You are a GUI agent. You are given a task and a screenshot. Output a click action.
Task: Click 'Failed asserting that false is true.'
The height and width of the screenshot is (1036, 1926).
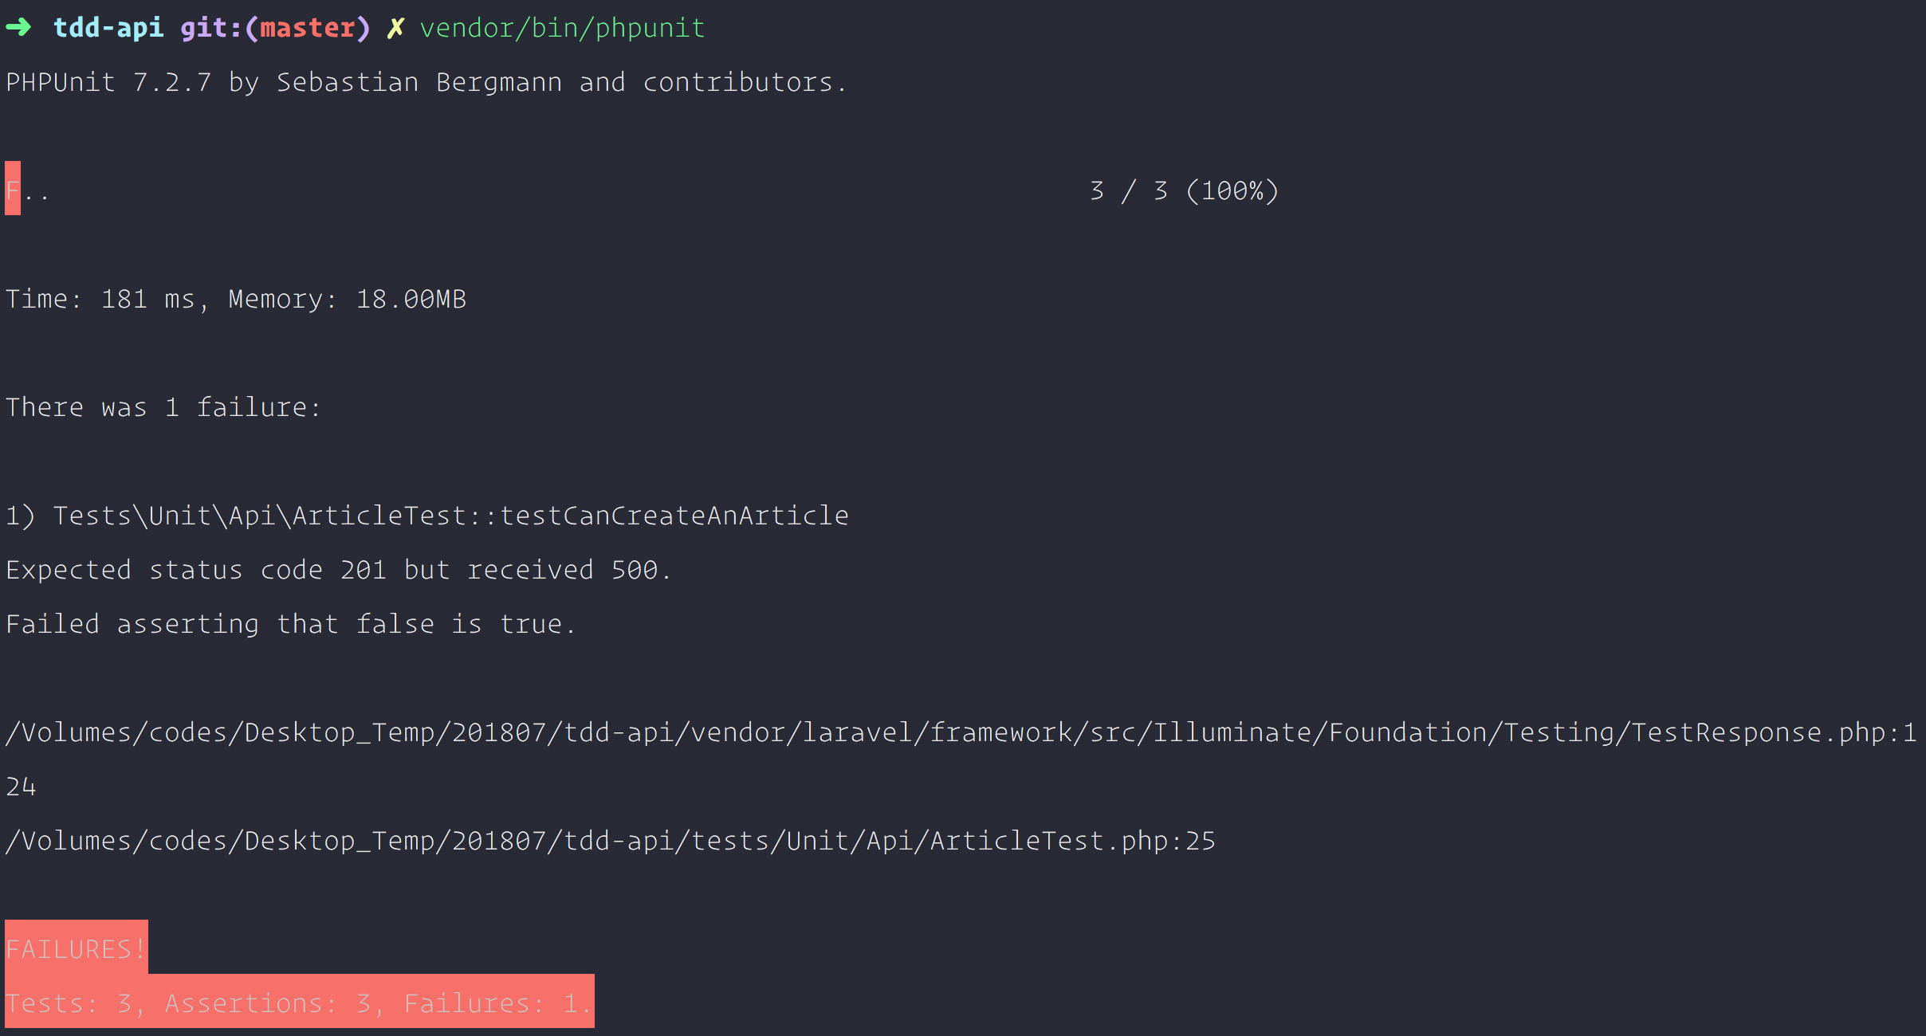[x=291, y=625]
